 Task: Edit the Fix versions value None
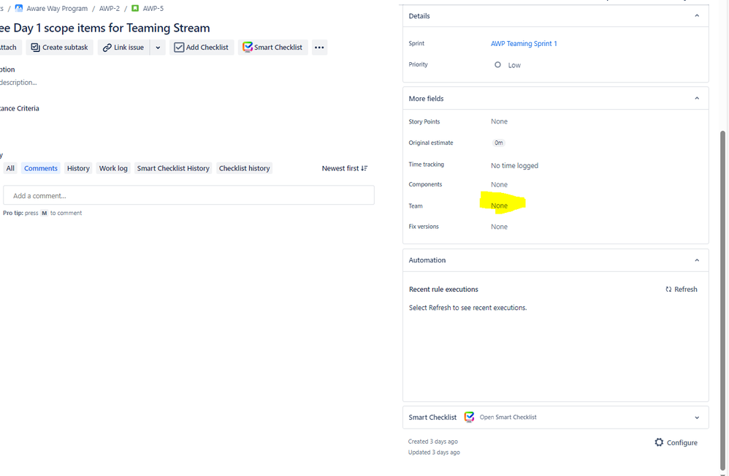click(x=499, y=227)
